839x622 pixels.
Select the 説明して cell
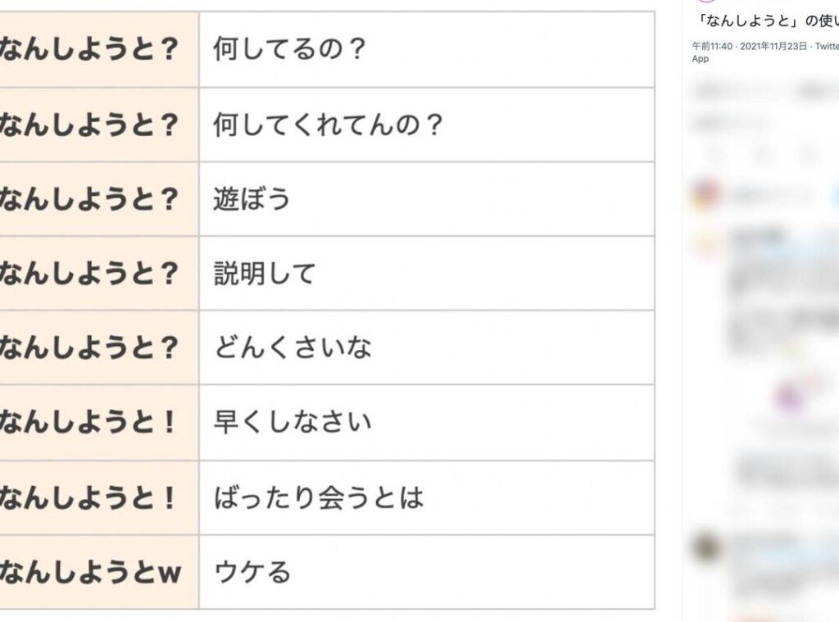[426, 273]
